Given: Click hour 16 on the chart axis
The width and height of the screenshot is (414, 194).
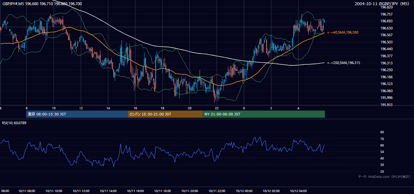Looking at the screenshot, I should pos(135,108).
